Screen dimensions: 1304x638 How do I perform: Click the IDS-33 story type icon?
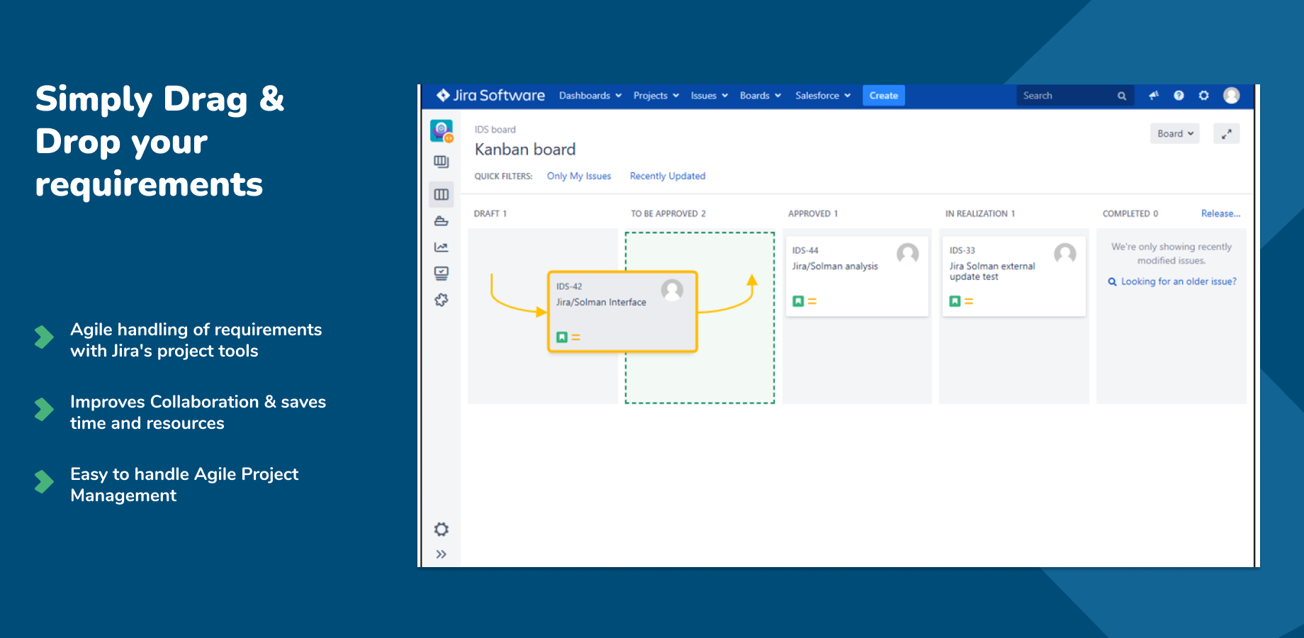pos(955,301)
